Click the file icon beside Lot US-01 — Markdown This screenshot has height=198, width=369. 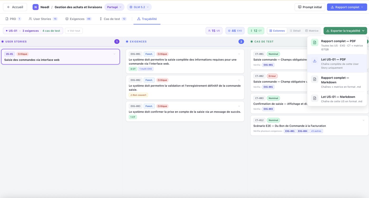[x=315, y=98]
